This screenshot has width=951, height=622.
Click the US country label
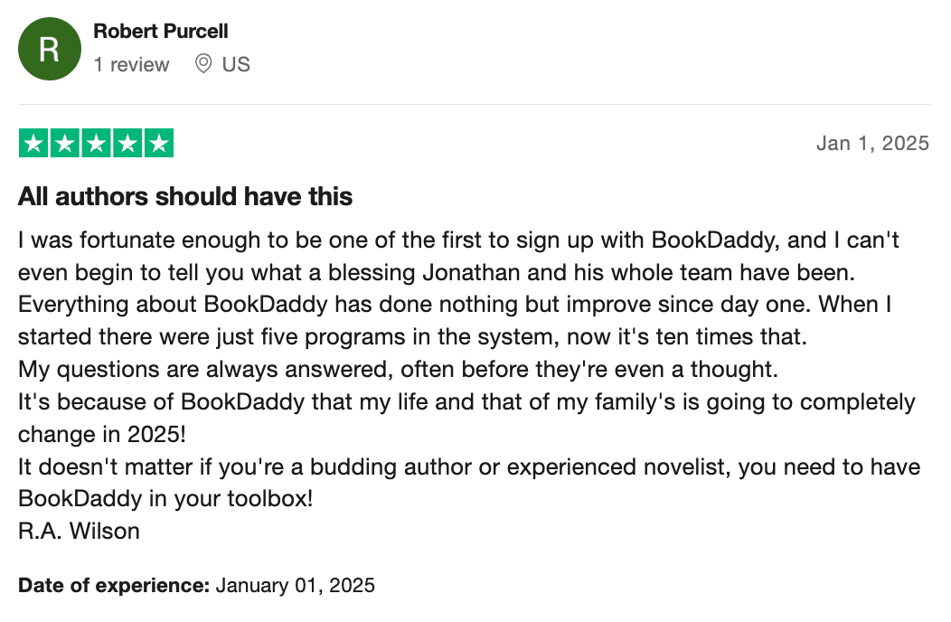(236, 65)
